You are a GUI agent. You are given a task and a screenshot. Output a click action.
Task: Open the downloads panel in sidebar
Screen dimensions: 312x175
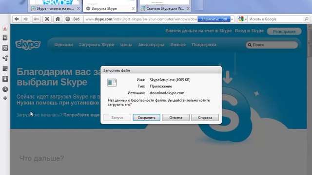[5, 79]
